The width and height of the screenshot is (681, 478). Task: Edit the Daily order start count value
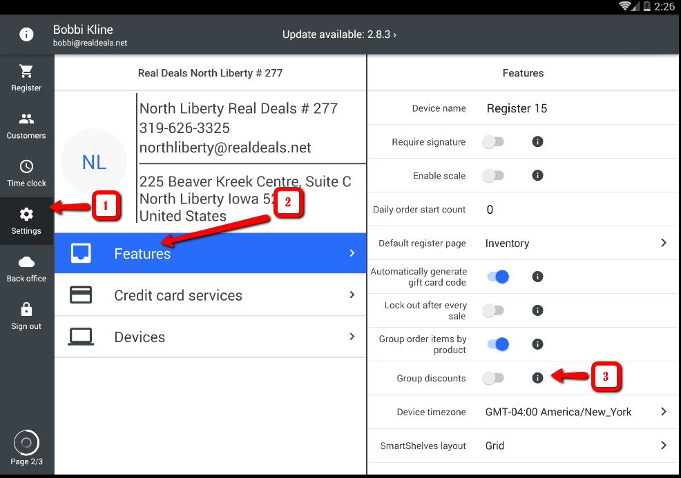(x=490, y=210)
